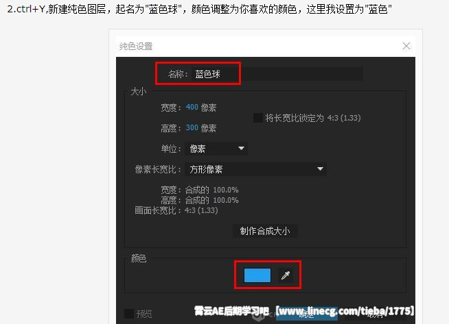Select the width value 400
Screen dimensions: 449x324
click(192, 108)
